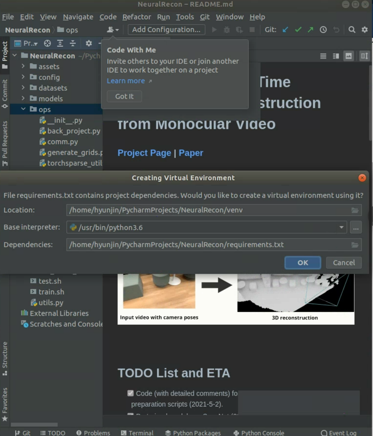This screenshot has width=373, height=436.
Task: Open the Navigate menu
Action: [78, 17]
